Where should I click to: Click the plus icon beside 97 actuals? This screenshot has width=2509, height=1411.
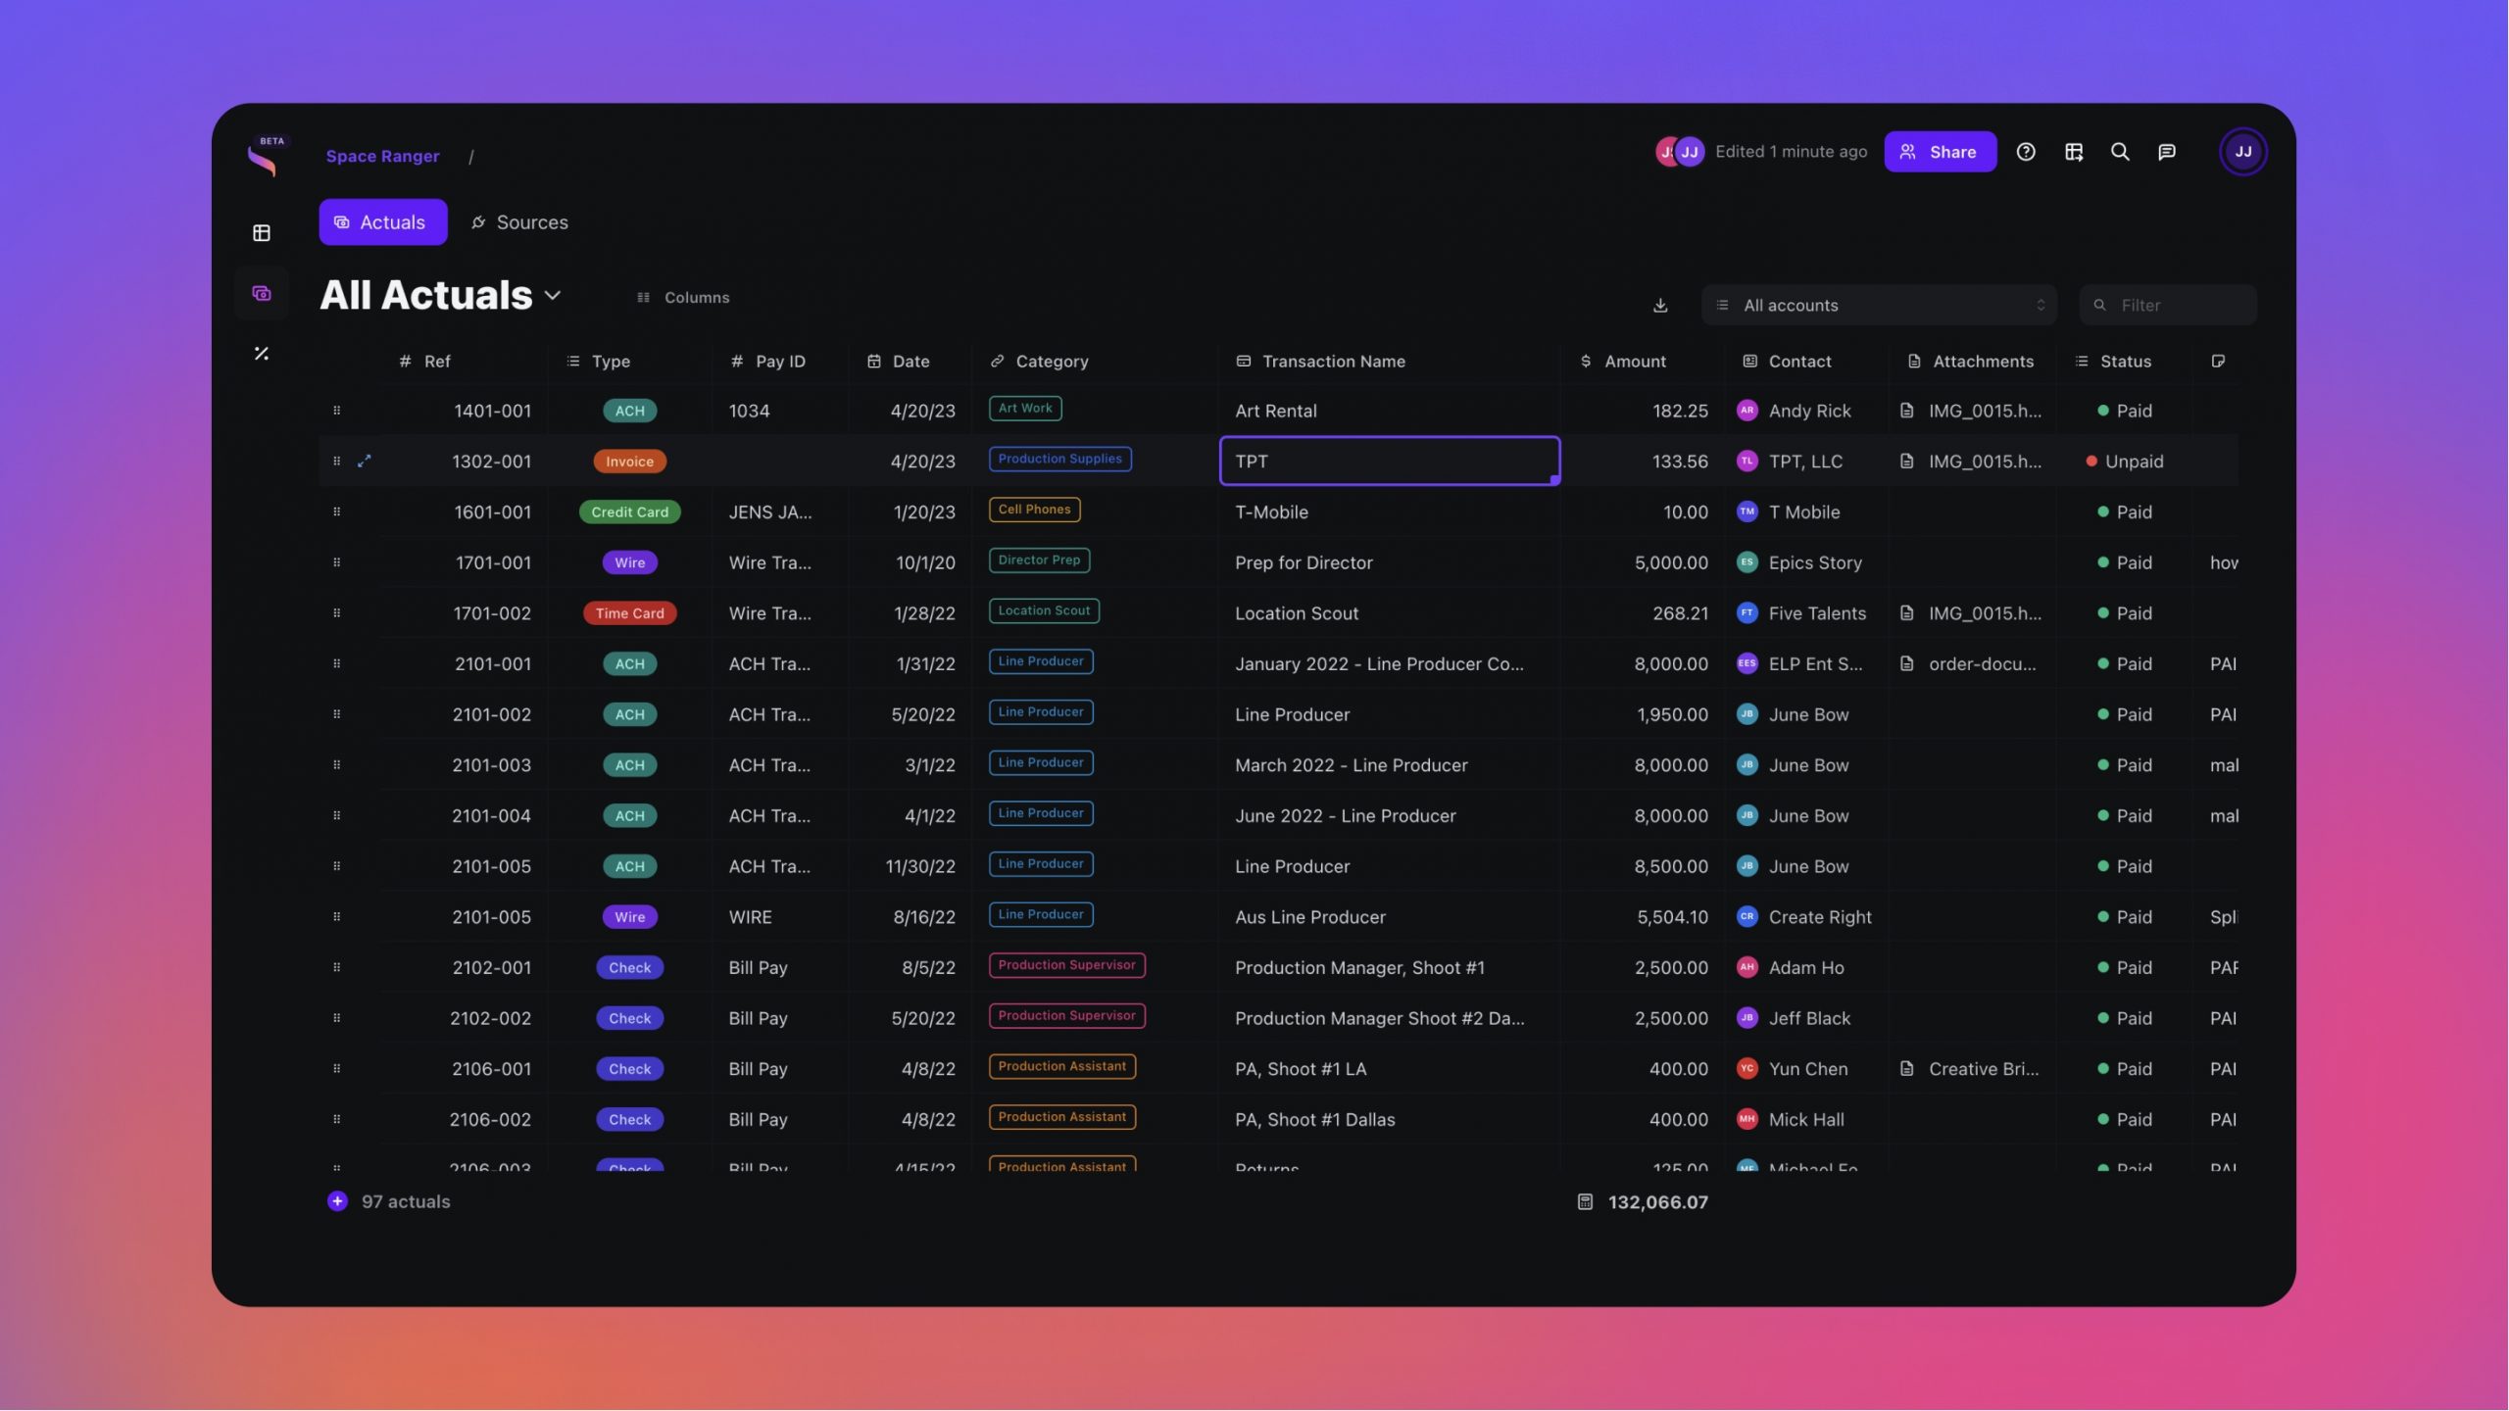pos(337,1201)
